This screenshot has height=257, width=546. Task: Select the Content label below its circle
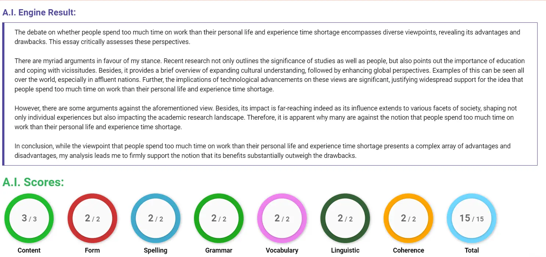click(x=29, y=250)
